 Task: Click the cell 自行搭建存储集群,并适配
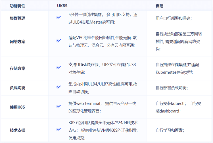tap(177, 65)
